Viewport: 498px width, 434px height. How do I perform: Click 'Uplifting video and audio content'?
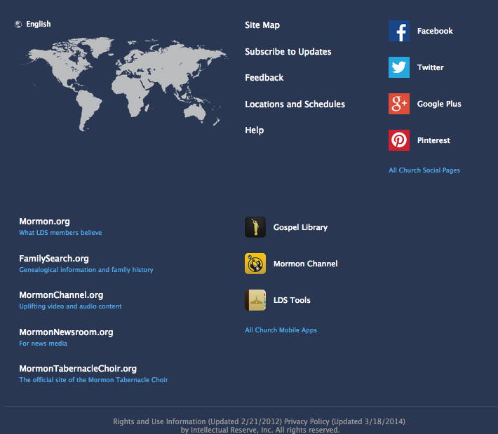(70, 306)
